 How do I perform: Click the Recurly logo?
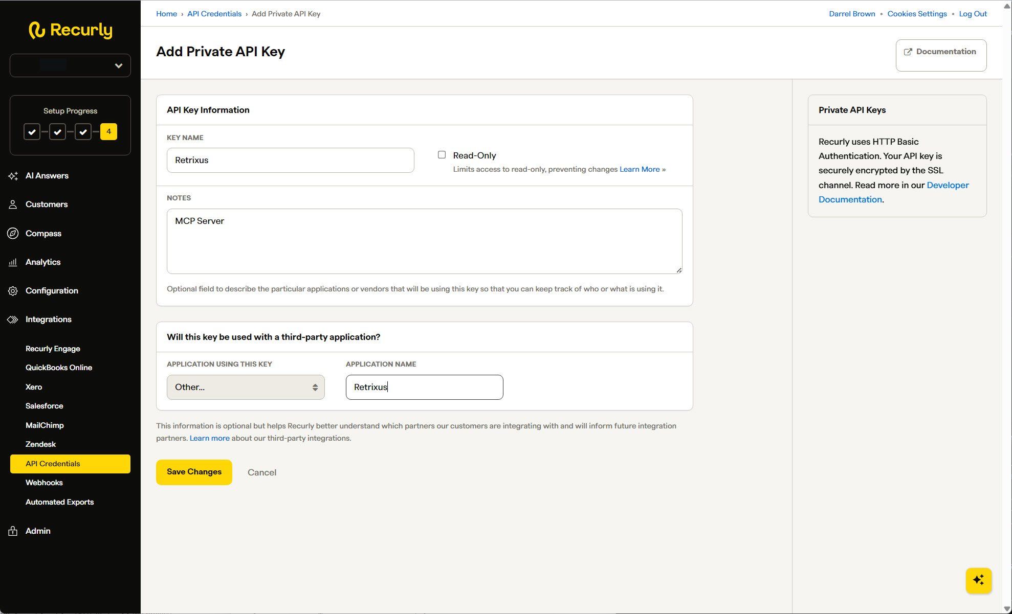(x=71, y=30)
